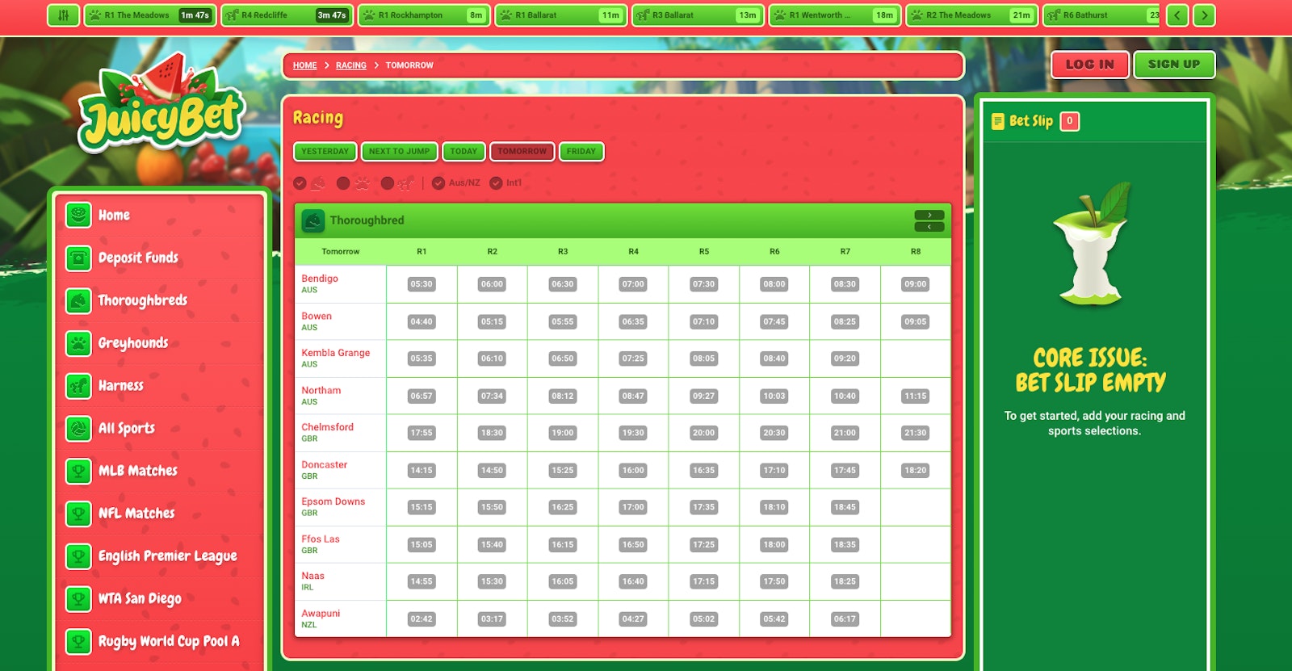Click the Racing breadcrumb link
Screen dimensions: 1292x671
pos(350,65)
